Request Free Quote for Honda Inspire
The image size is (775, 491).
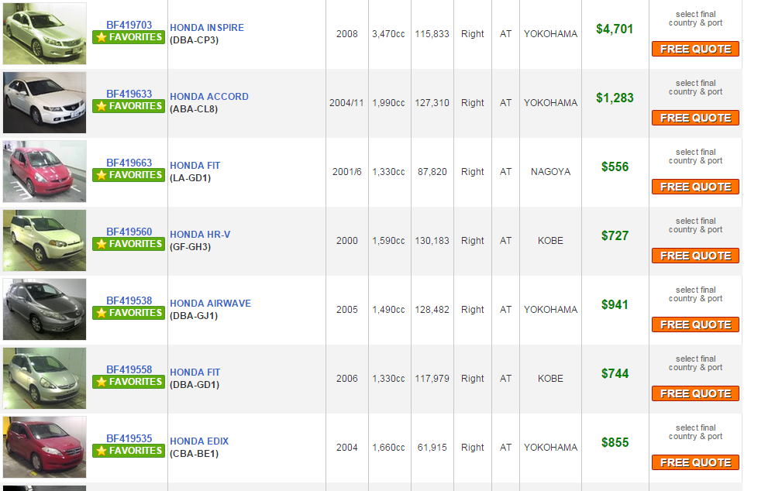(x=695, y=49)
